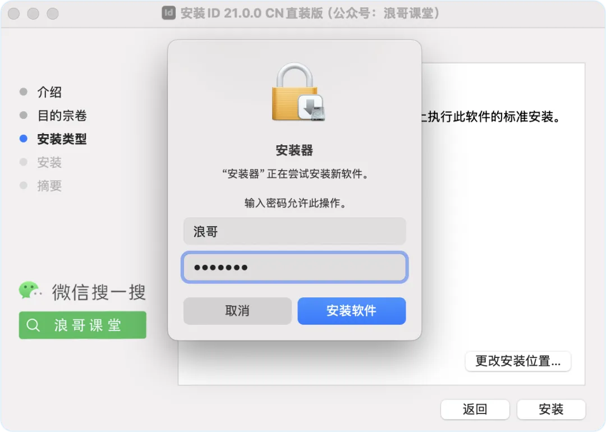Click the 安装软件 button
This screenshot has width=606, height=432.
[351, 311]
